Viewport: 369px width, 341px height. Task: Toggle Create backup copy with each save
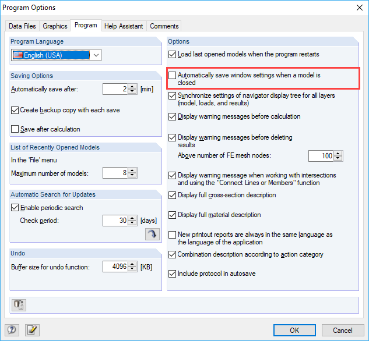[15, 110]
